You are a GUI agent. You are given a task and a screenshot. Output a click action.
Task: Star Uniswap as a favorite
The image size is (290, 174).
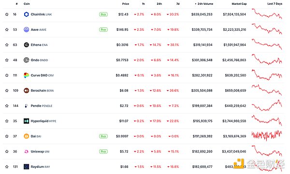7,151
